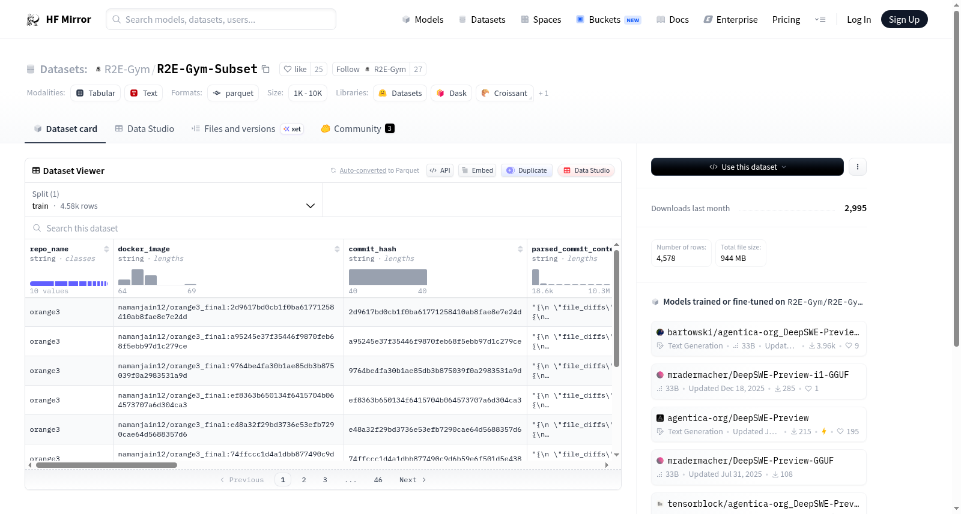Click the Embed button
The height and width of the screenshot is (514, 961).
click(477, 170)
